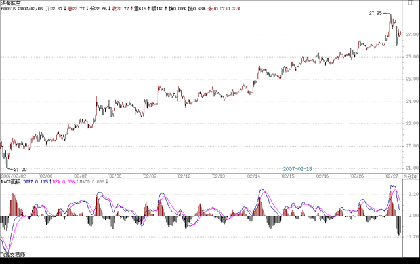420x264 pixels.
Task: Select the 02/27 date on axis
Action: click(x=392, y=176)
